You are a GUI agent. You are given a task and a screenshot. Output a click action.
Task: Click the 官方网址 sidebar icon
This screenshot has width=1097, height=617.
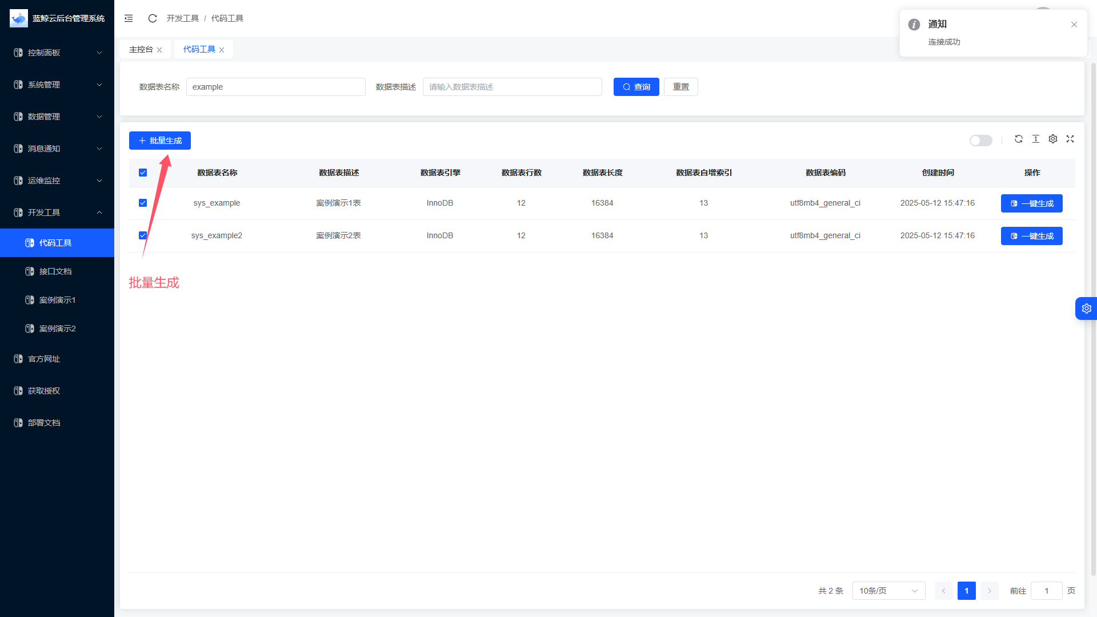(18, 359)
